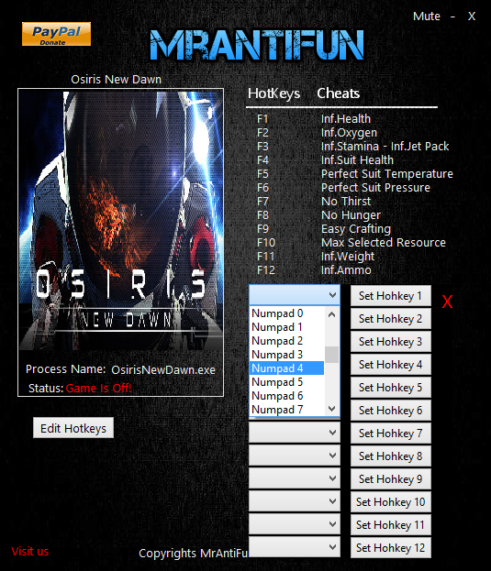Click Perfect Suit Temperature text
Screen dimensions: 491x571
coord(386,174)
